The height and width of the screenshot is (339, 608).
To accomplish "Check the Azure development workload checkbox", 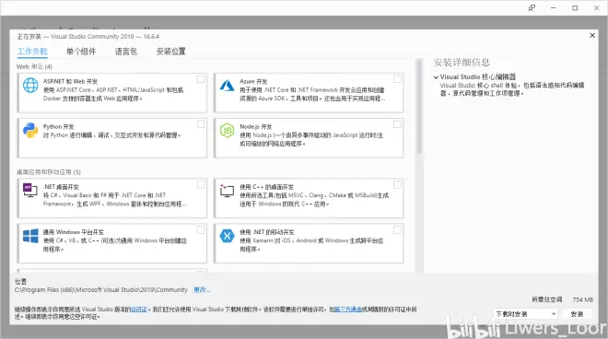I will (397, 79).
